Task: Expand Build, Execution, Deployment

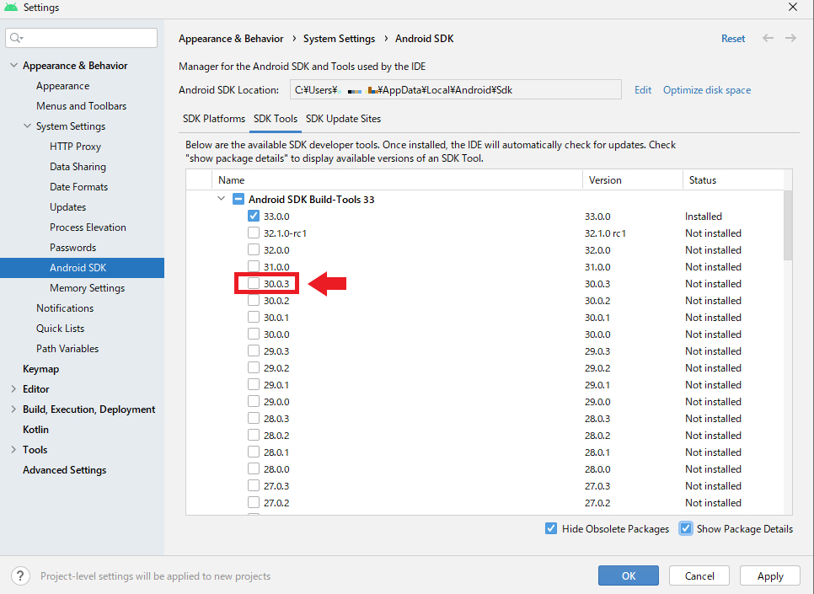Action: (13, 409)
